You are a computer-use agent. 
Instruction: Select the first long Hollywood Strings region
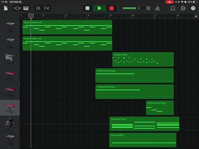(x=134, y=76)
